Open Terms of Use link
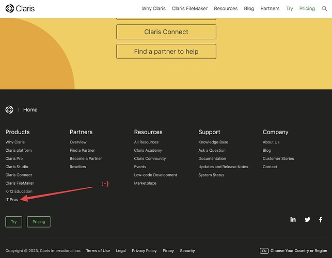The height and width of the screenshot is (258, 332). pyautogui.click(x=98, y=251)
